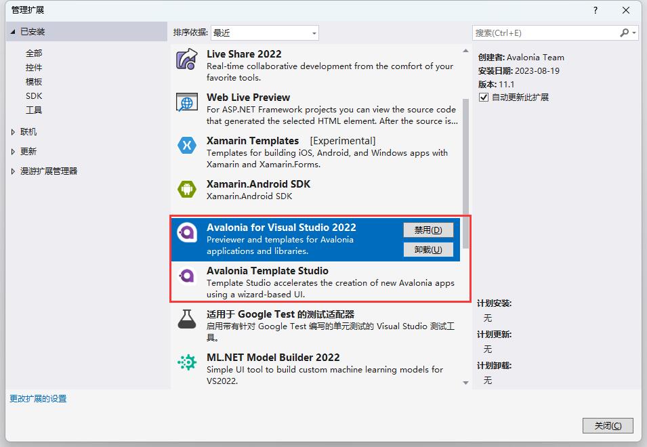Click the 关闭(C) button
This screenshot has height=447, width=647.
coord(608,425)
